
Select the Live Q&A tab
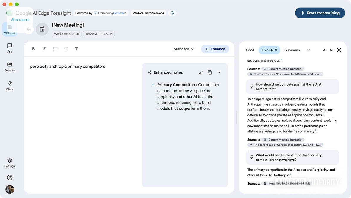coord(269,50)
